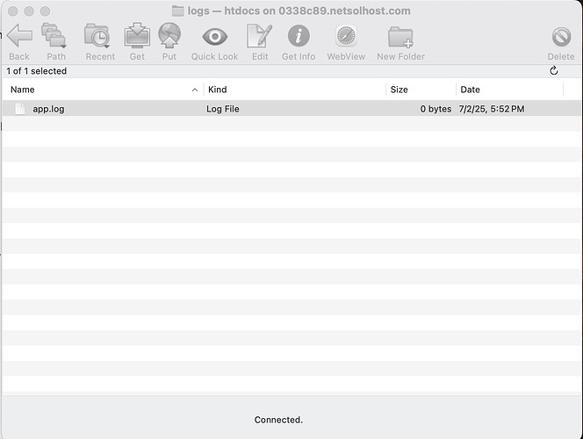
Task: Minimize the window with middle traffic-light button
Action: click(29, 11)
